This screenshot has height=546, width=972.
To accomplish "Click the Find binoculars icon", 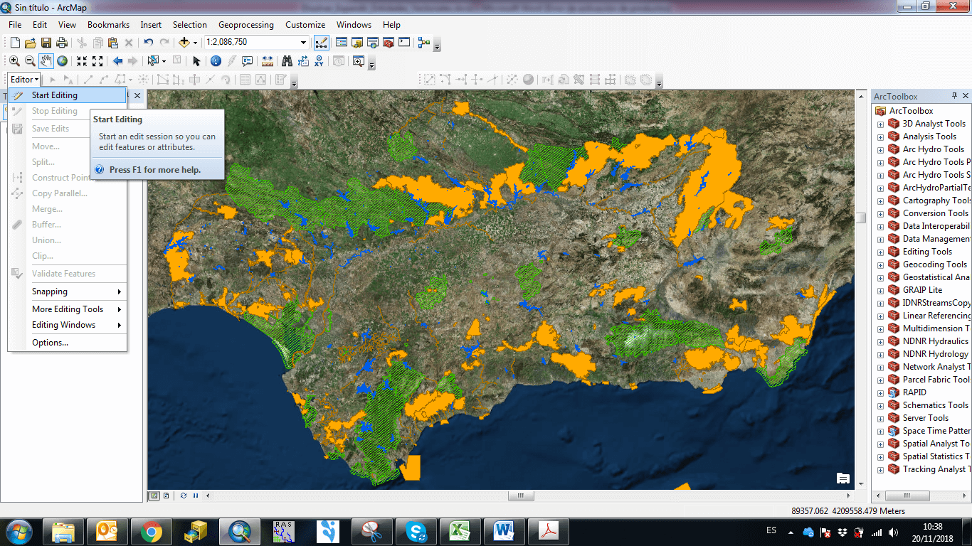I will [287, 61].
